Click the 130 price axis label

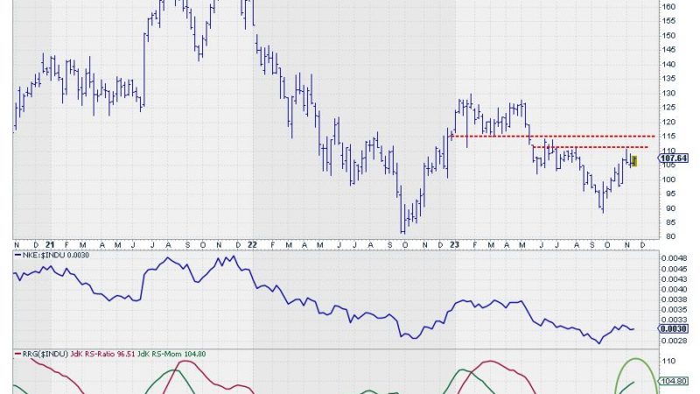click(x=668, y=93)
